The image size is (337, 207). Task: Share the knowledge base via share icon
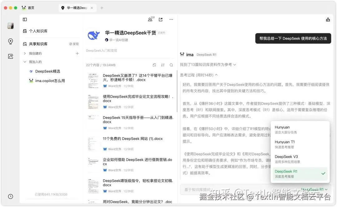(x=161, y=20)
